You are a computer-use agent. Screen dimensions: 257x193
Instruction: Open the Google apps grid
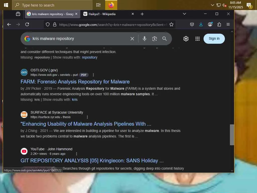point(198,39)
